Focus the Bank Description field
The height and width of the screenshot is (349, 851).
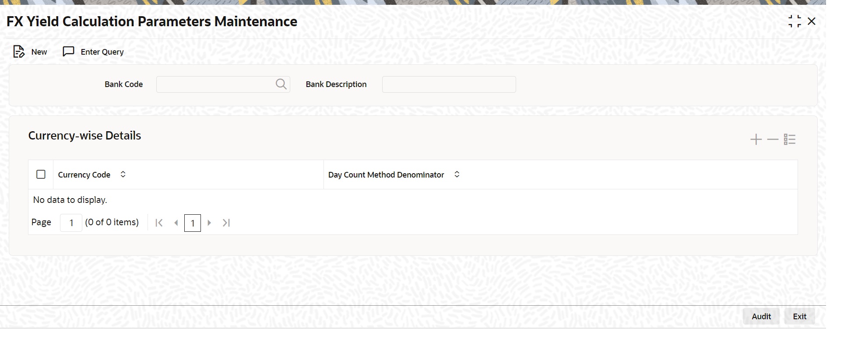point(449,84)
